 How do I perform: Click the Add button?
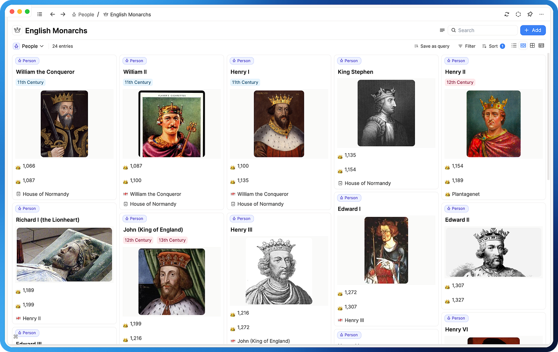533,30
